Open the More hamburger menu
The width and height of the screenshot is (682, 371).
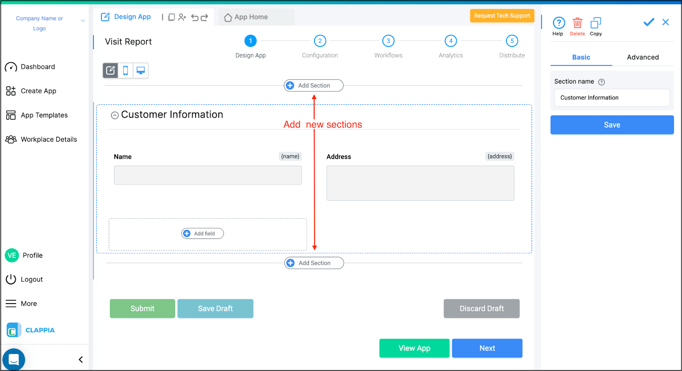click(x=21, y=304)
